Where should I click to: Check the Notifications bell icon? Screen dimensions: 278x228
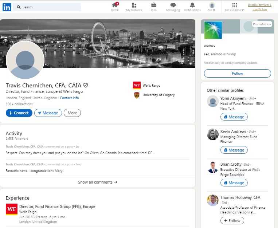click(x=192, y=5)
